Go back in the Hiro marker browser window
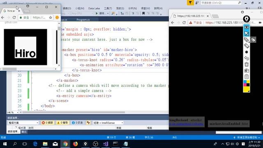Viewport: 263px width, 148px height. [x=3, y=17]
